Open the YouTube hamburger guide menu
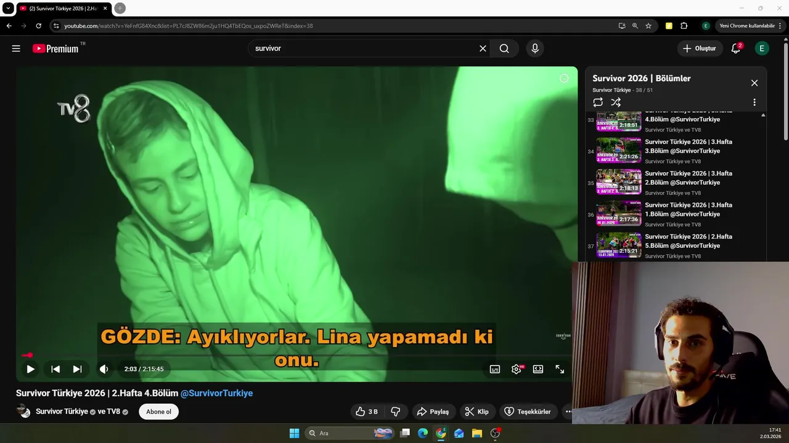The width and height of the screenshot is (789, 443). pos(16,49)
